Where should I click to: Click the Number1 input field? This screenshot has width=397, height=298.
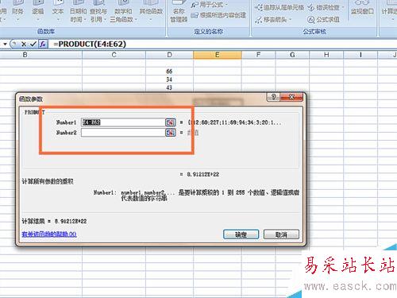pyautogui.click(x=123, y=122)
